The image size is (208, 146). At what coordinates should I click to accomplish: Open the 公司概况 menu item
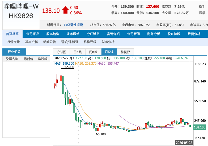(x=32, y=34)
